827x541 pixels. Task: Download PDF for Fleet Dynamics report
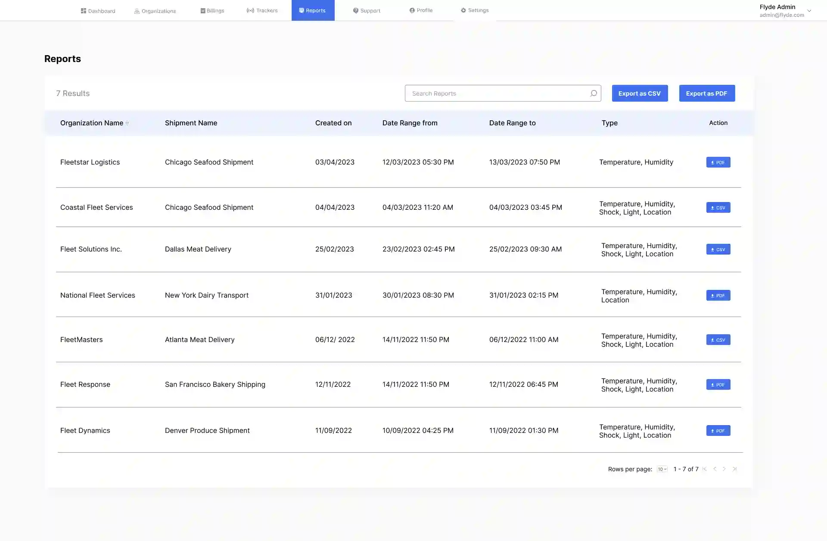[718, 431]
